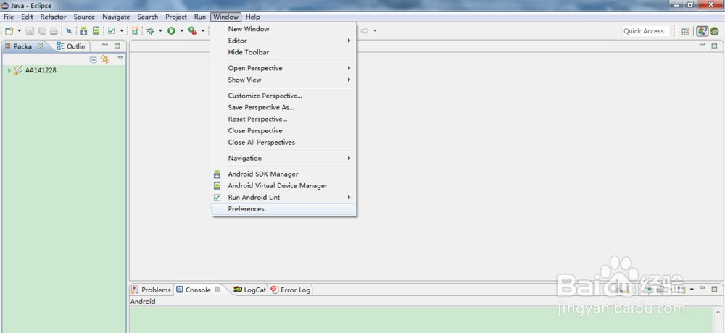This screenshot has height=333, width=725.
Task: Select Close All Perspectives menu entry
Action: (283, 143)
